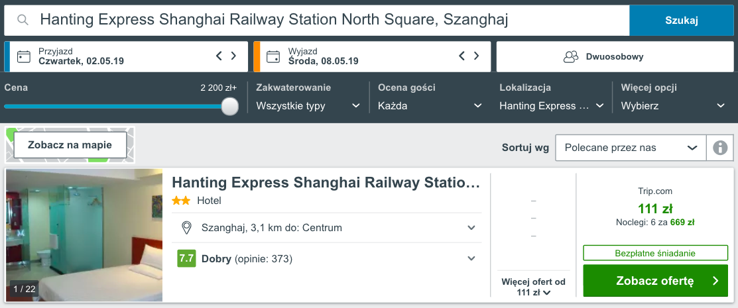Go to next check-out date arrow
The height and width of the screenshot is (308, 738).
coord(476,56)
